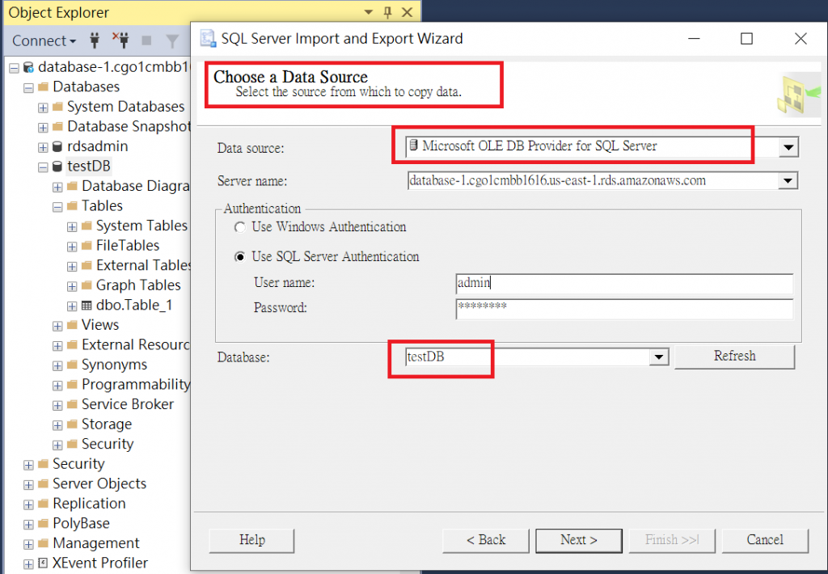Open the Connect dropdown in Object Explorer
This screenshot has height=574, width=828.
tap(44, 40)
